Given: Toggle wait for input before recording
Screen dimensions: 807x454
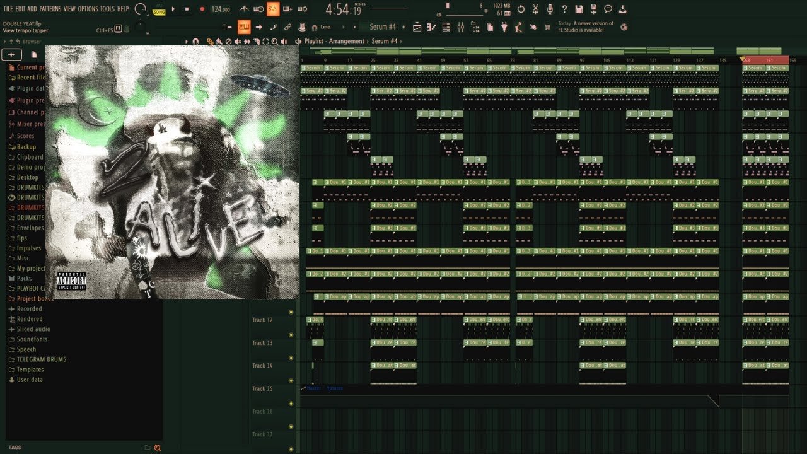Looking at the screenshot, I should pyautogui.click(x=258, y=9).
